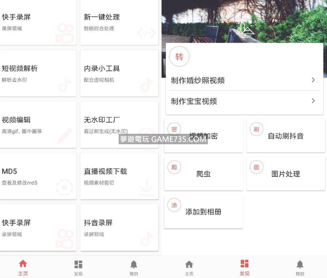Open 制作婚纱照视频 entry
This screenshot has height=278, width=327.
(245, 80)
